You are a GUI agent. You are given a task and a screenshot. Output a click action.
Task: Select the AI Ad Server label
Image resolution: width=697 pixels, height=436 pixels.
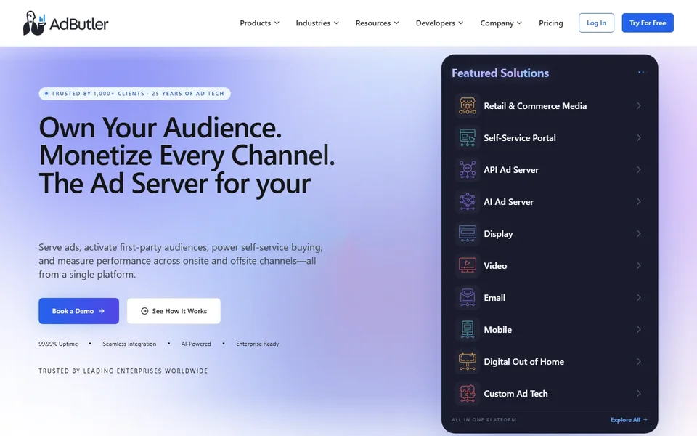pos(508,202)
